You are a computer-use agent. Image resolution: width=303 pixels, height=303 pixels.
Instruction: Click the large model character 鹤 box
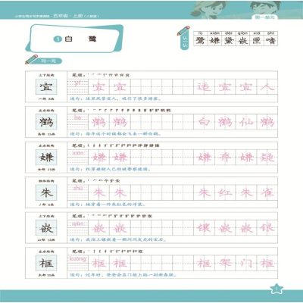pos(46,122)
